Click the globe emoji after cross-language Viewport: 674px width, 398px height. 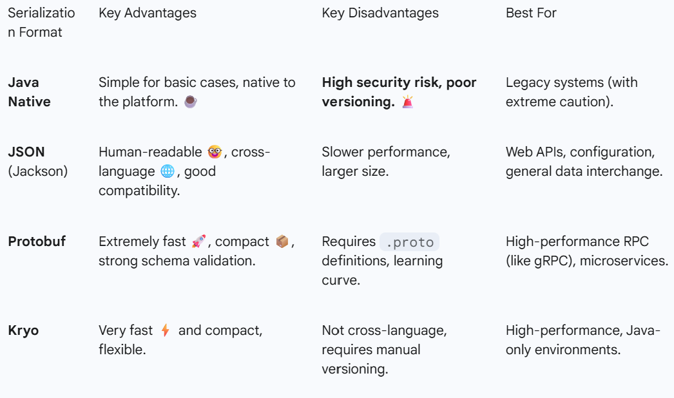(x=168, y=171)
